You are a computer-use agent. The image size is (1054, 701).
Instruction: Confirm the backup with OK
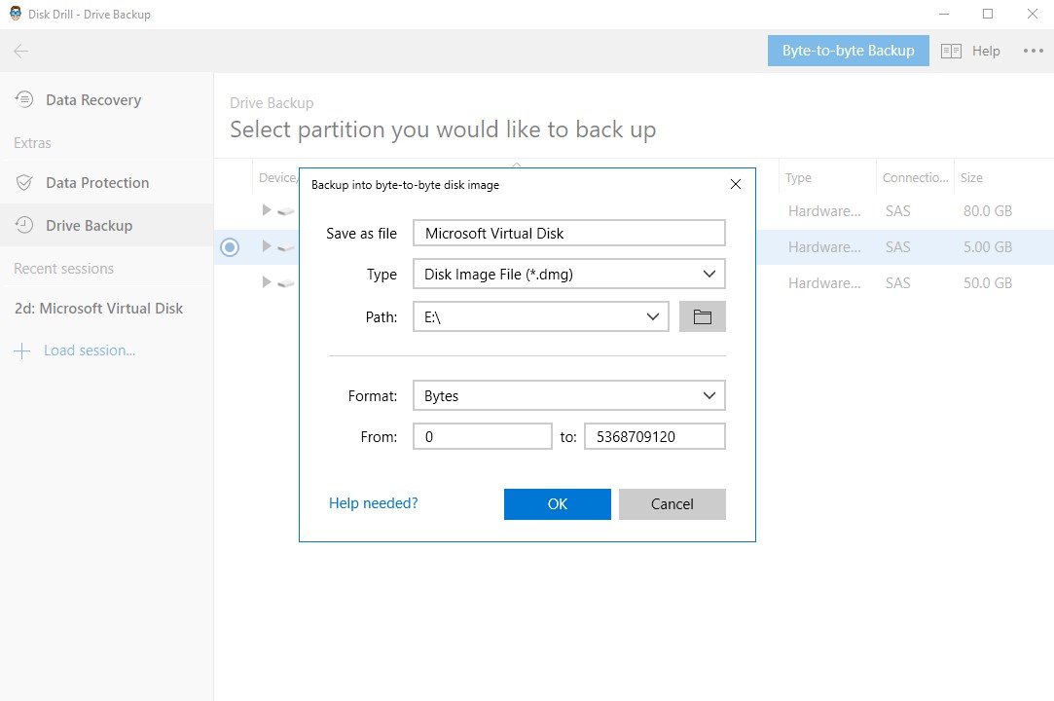558,504
